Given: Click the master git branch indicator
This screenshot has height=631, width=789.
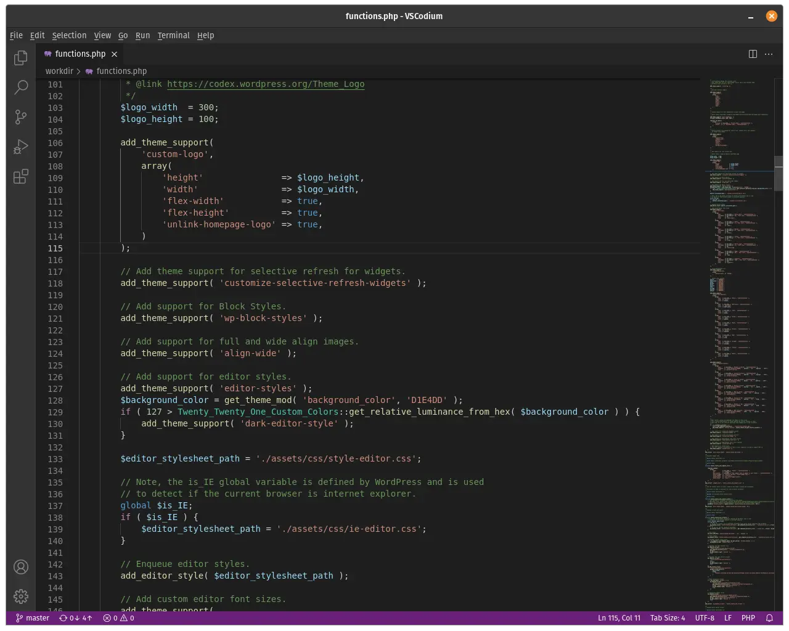Looking at the screenshot, I should coord(32,618).
